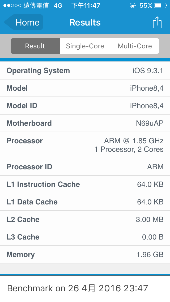Select the L1 Instruction Cache row
Screen dimensions: 170x302
click(x=85, y=184)
